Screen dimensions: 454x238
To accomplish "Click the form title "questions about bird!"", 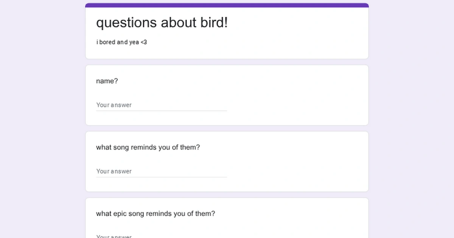I will click(162, 23).
